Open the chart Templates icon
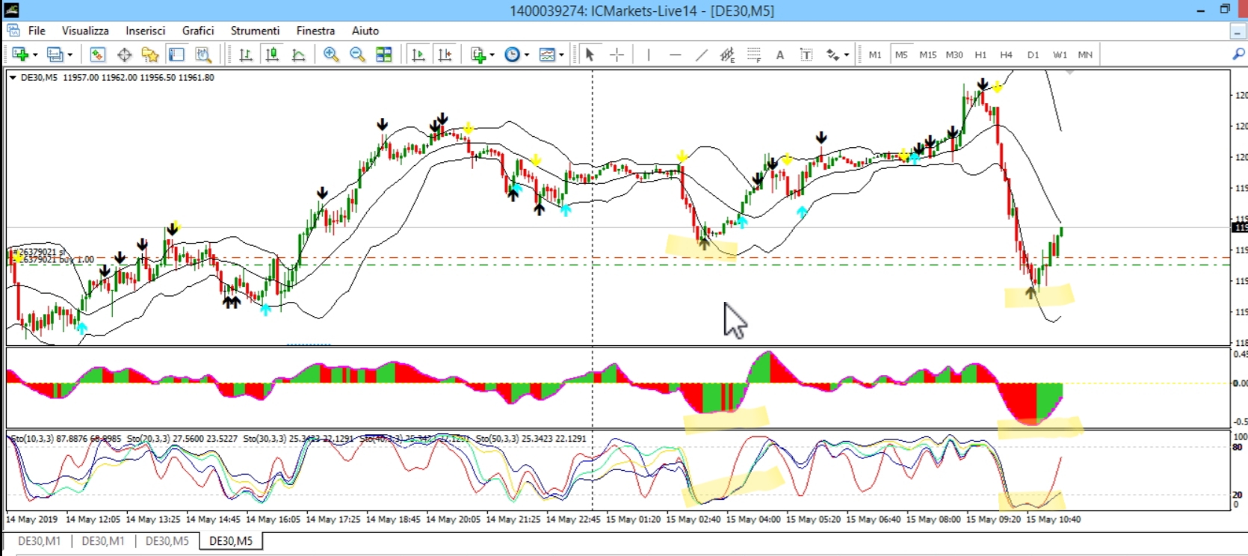1248x556 pixels. (547, 55)
